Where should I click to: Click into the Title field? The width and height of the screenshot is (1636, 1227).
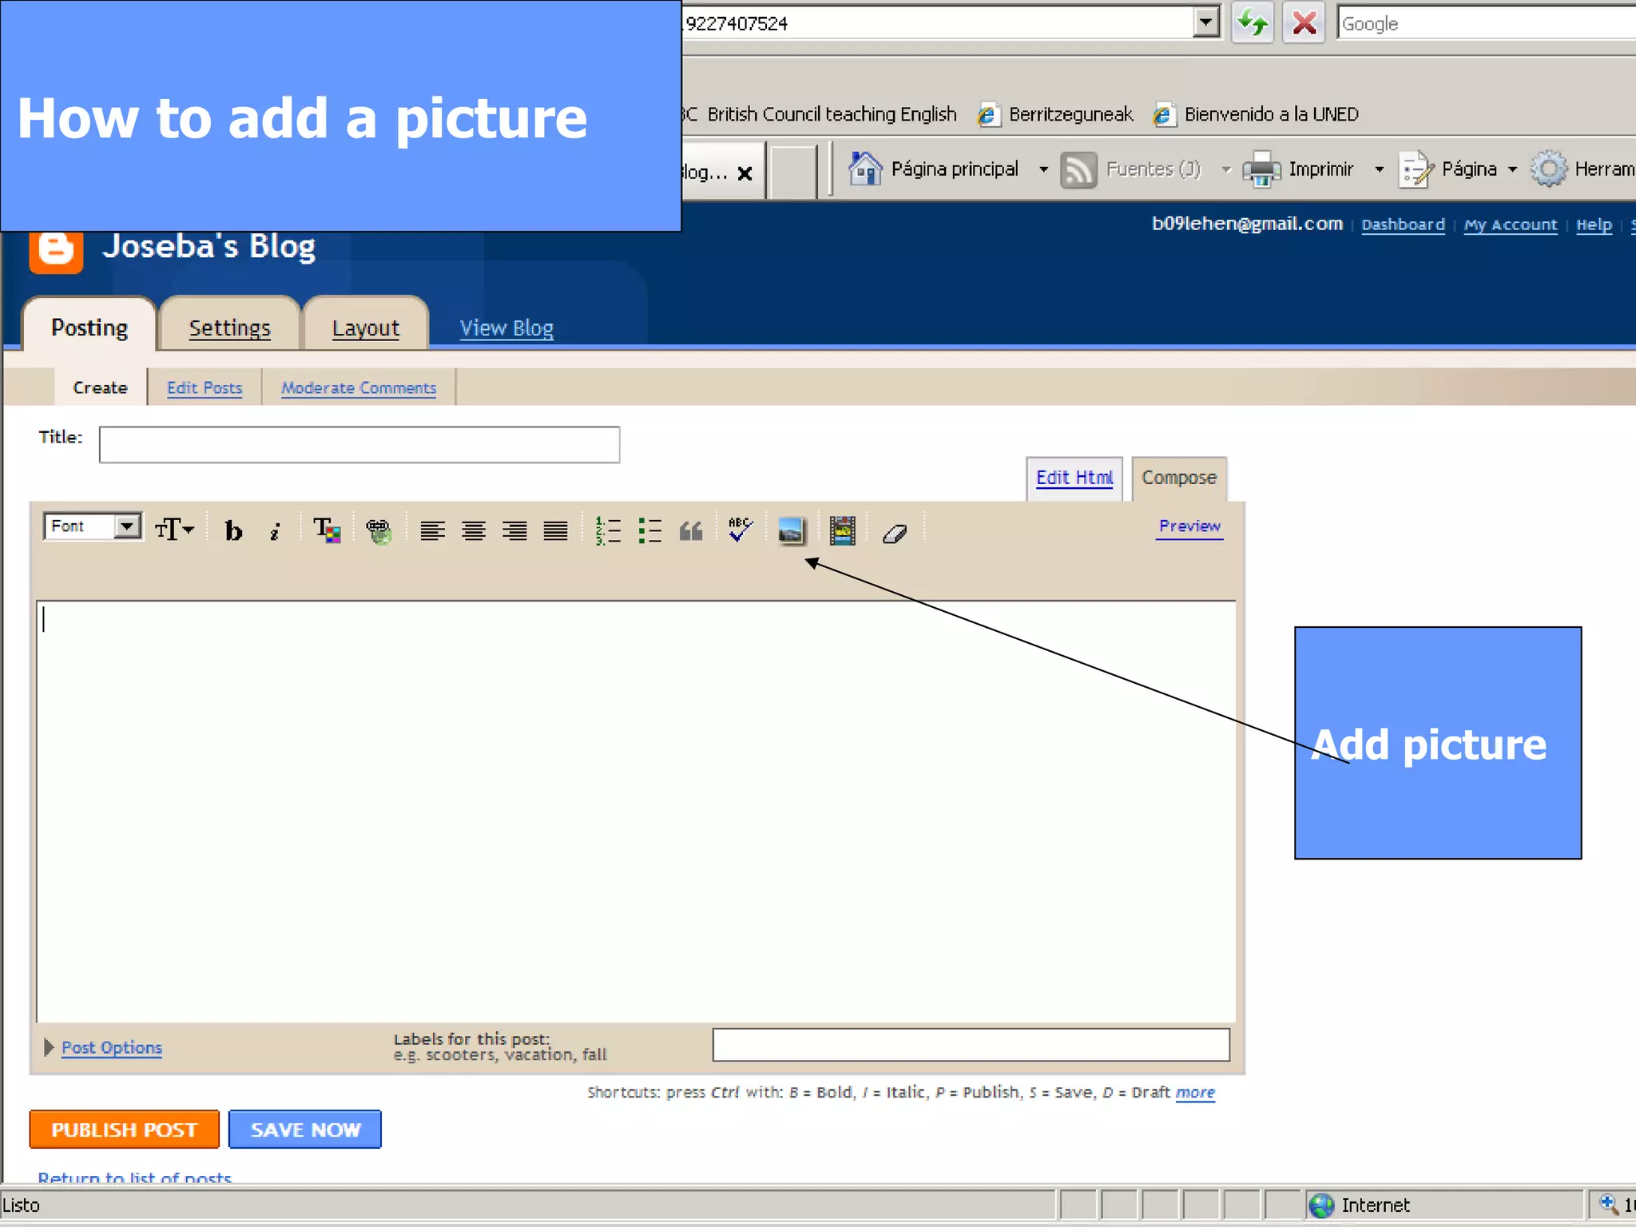[x=359, y=444]
